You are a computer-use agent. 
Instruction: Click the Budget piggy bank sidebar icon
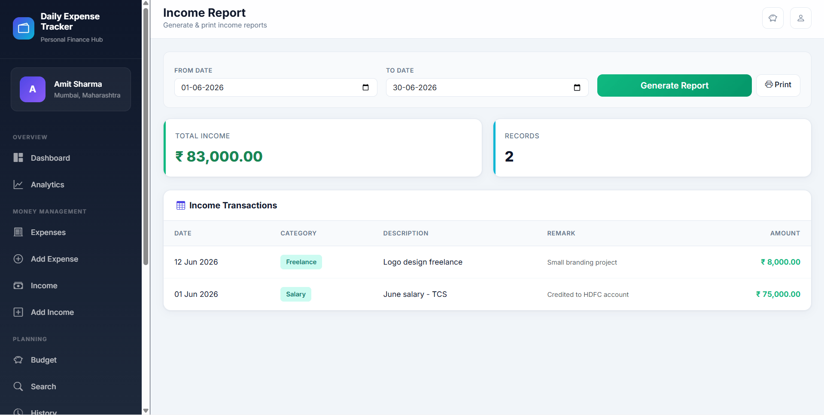tap(18, 360)
